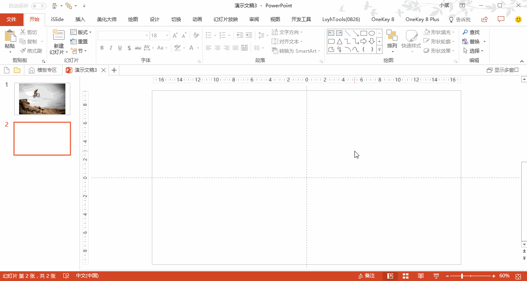Click the zoom slider in status bar
This screenshot has height=281, width=527.
point(473,276)
